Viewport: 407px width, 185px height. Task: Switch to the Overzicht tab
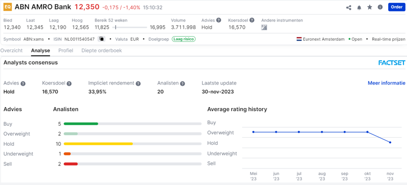tap(12, 51)
